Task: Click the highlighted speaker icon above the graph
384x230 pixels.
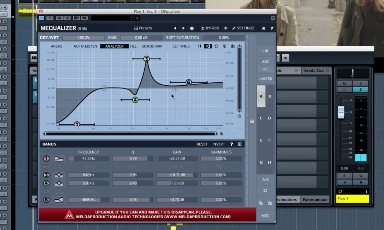Action: pyautogui.click(x=208, y=46)
